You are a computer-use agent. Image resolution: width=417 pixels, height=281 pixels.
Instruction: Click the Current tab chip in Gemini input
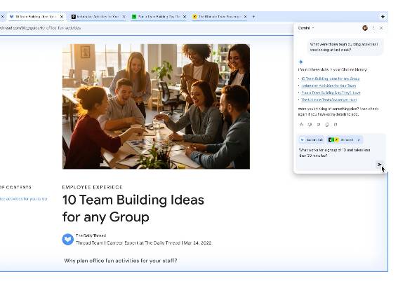tap(312, 140)
